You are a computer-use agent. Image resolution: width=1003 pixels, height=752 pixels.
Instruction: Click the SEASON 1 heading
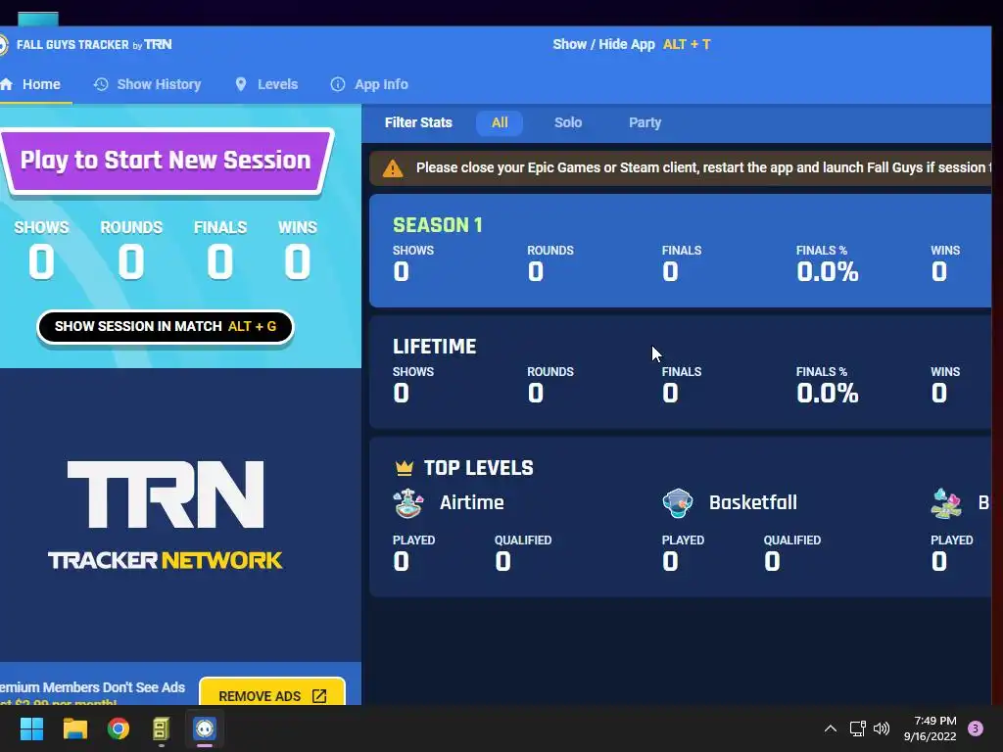tap(438, 225)
